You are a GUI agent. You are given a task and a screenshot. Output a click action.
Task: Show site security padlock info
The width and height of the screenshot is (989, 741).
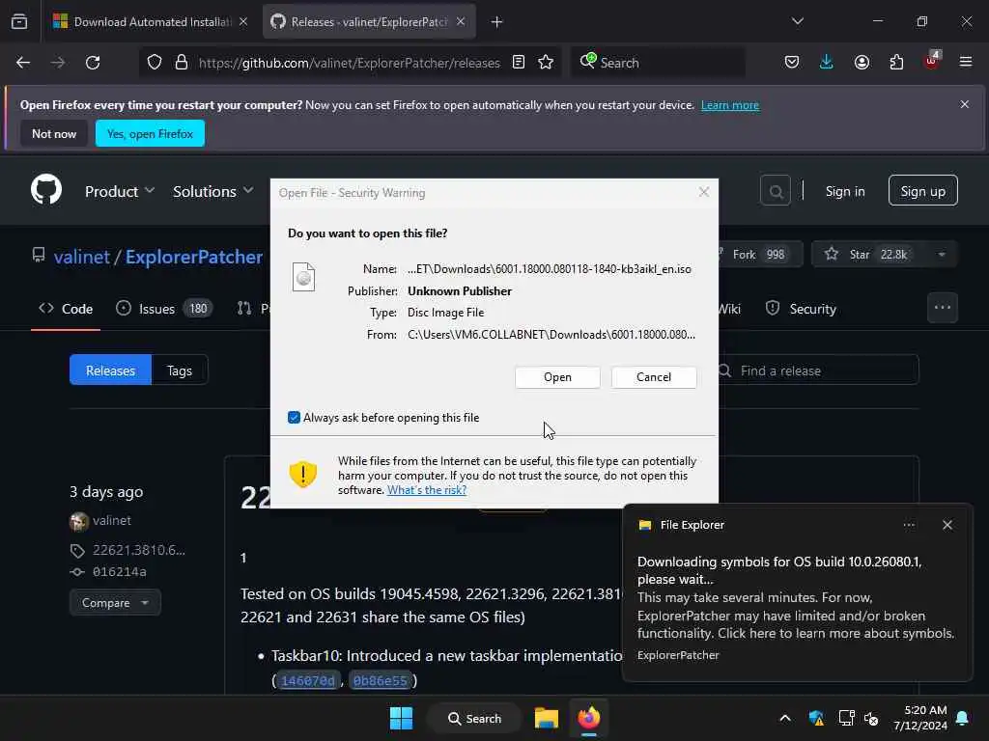tap(182, 63)
